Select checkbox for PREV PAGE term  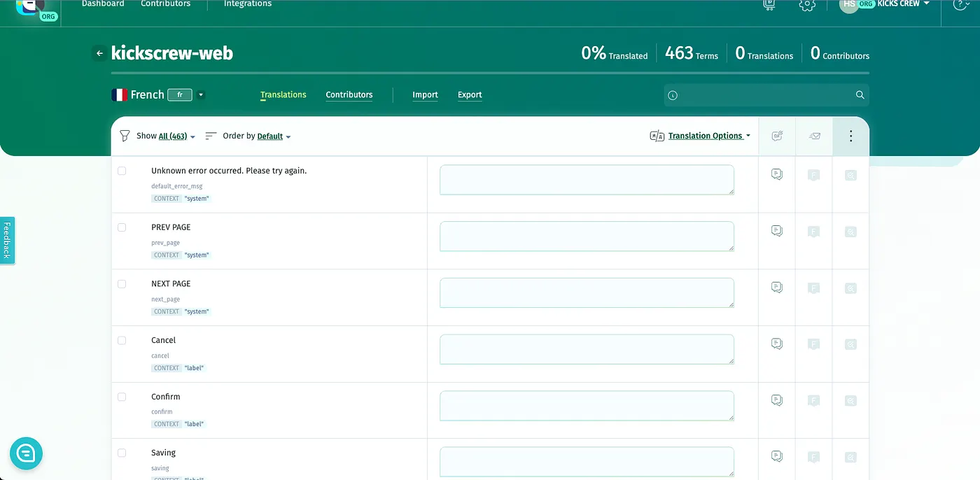pyautogui.click(x=122, y=227)
